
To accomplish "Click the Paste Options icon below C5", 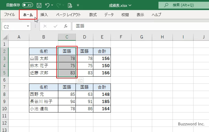I will click(80, 81).
